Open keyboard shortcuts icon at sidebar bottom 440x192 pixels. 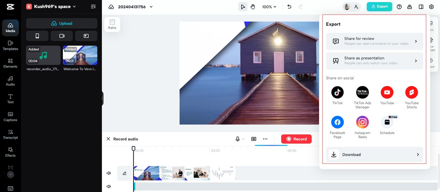(10, 189)
